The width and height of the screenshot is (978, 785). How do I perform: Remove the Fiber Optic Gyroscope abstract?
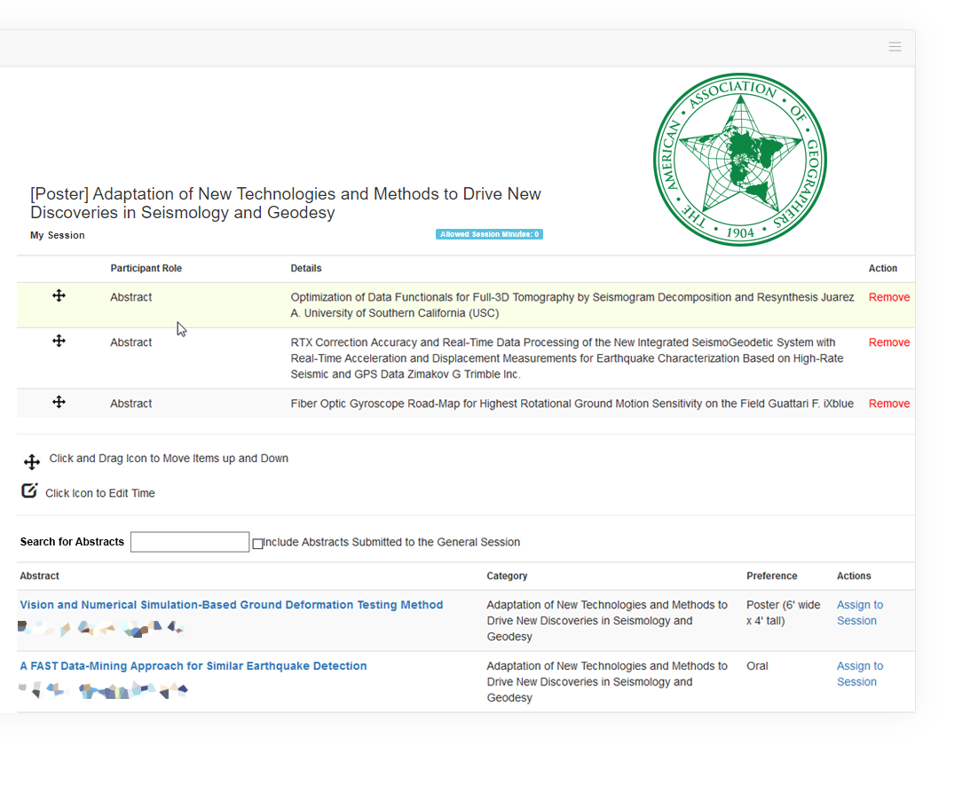pyautogui.click(x=888, y=404)
